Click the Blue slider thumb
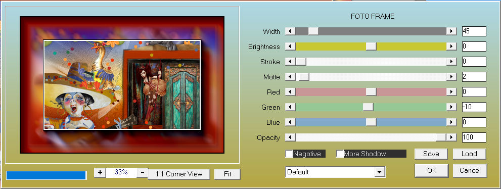The width and height of the screenshot is (501, 189). click(371, 123)
